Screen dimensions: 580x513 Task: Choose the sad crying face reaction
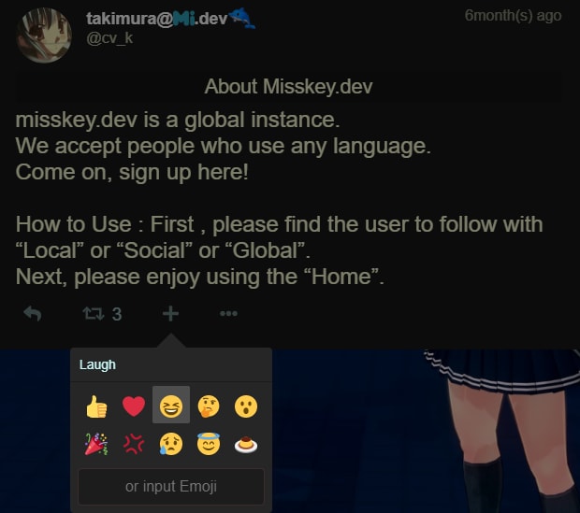tap(171, 444)
